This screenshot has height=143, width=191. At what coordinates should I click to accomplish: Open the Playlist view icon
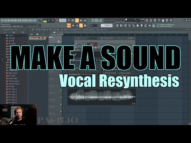pos(117,25)
